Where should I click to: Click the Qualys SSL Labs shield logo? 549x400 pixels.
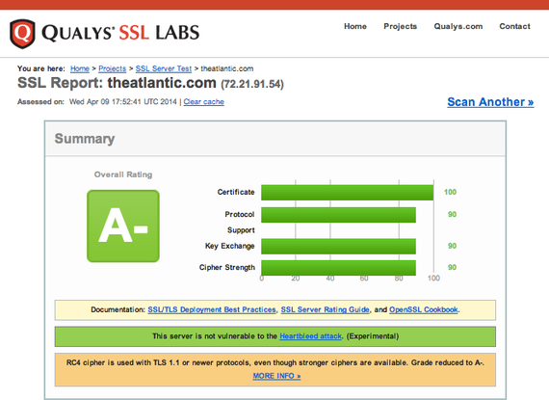coord(22,34)
